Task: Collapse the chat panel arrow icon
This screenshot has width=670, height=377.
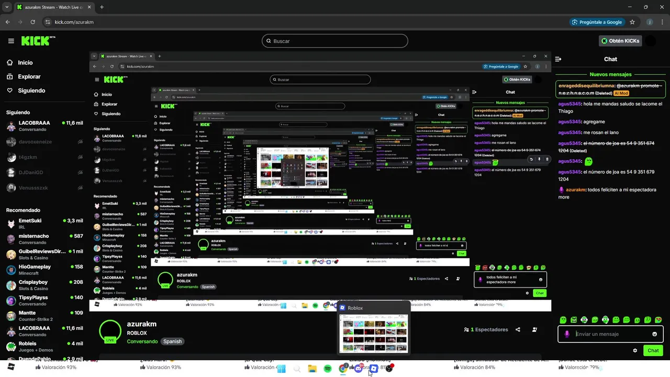Action: click(558, 59)
